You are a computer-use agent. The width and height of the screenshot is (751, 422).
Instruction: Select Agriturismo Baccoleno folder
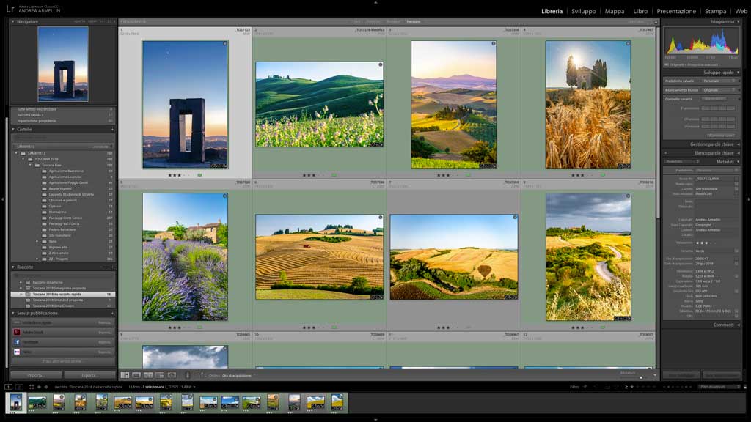(x=66, y=171)
